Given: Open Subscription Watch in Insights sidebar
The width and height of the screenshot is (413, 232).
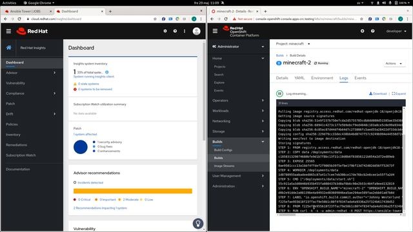Looking at the screenshot, I should [x=21, y=155].
